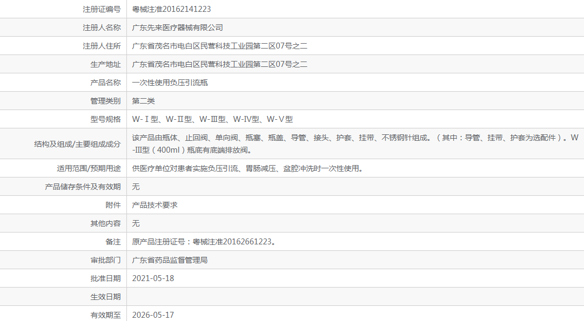
Task: Click the 无 value in 其他内容 row
Action: tap(136, 223)
